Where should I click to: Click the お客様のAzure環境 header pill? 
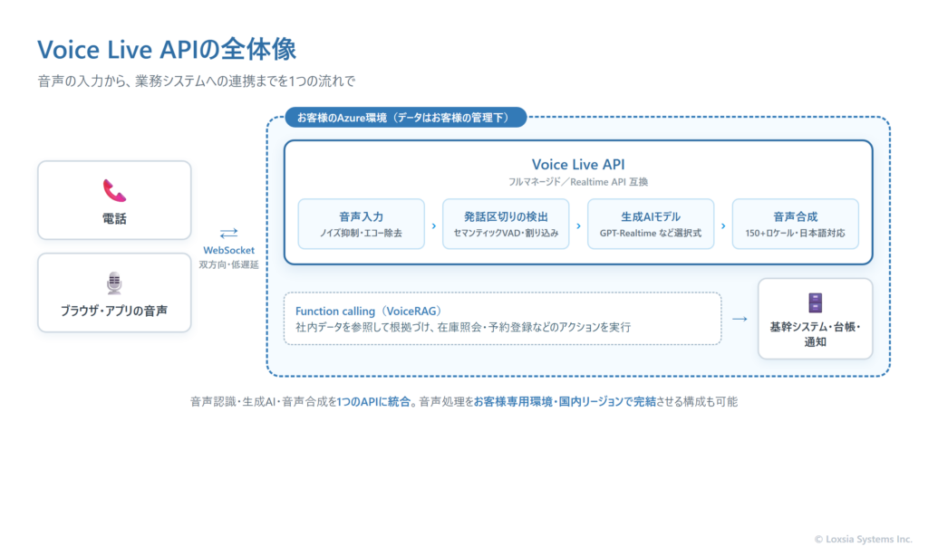(405, 117)
